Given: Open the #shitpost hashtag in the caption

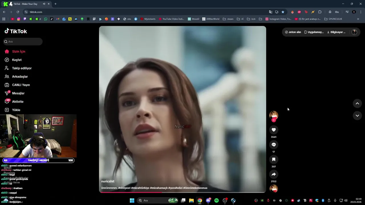Looking at the screenshot, I should click(x=124, y=188).
